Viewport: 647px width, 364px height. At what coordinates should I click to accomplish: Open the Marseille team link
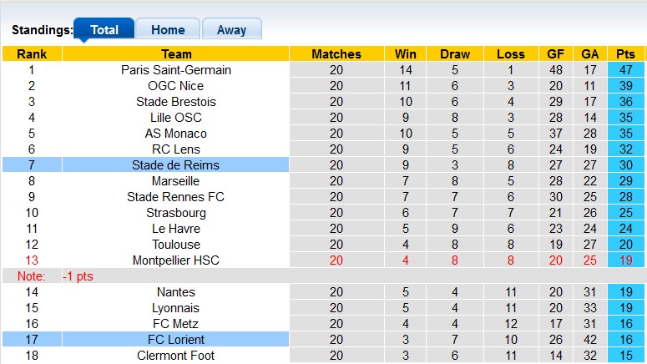(176, 181)
